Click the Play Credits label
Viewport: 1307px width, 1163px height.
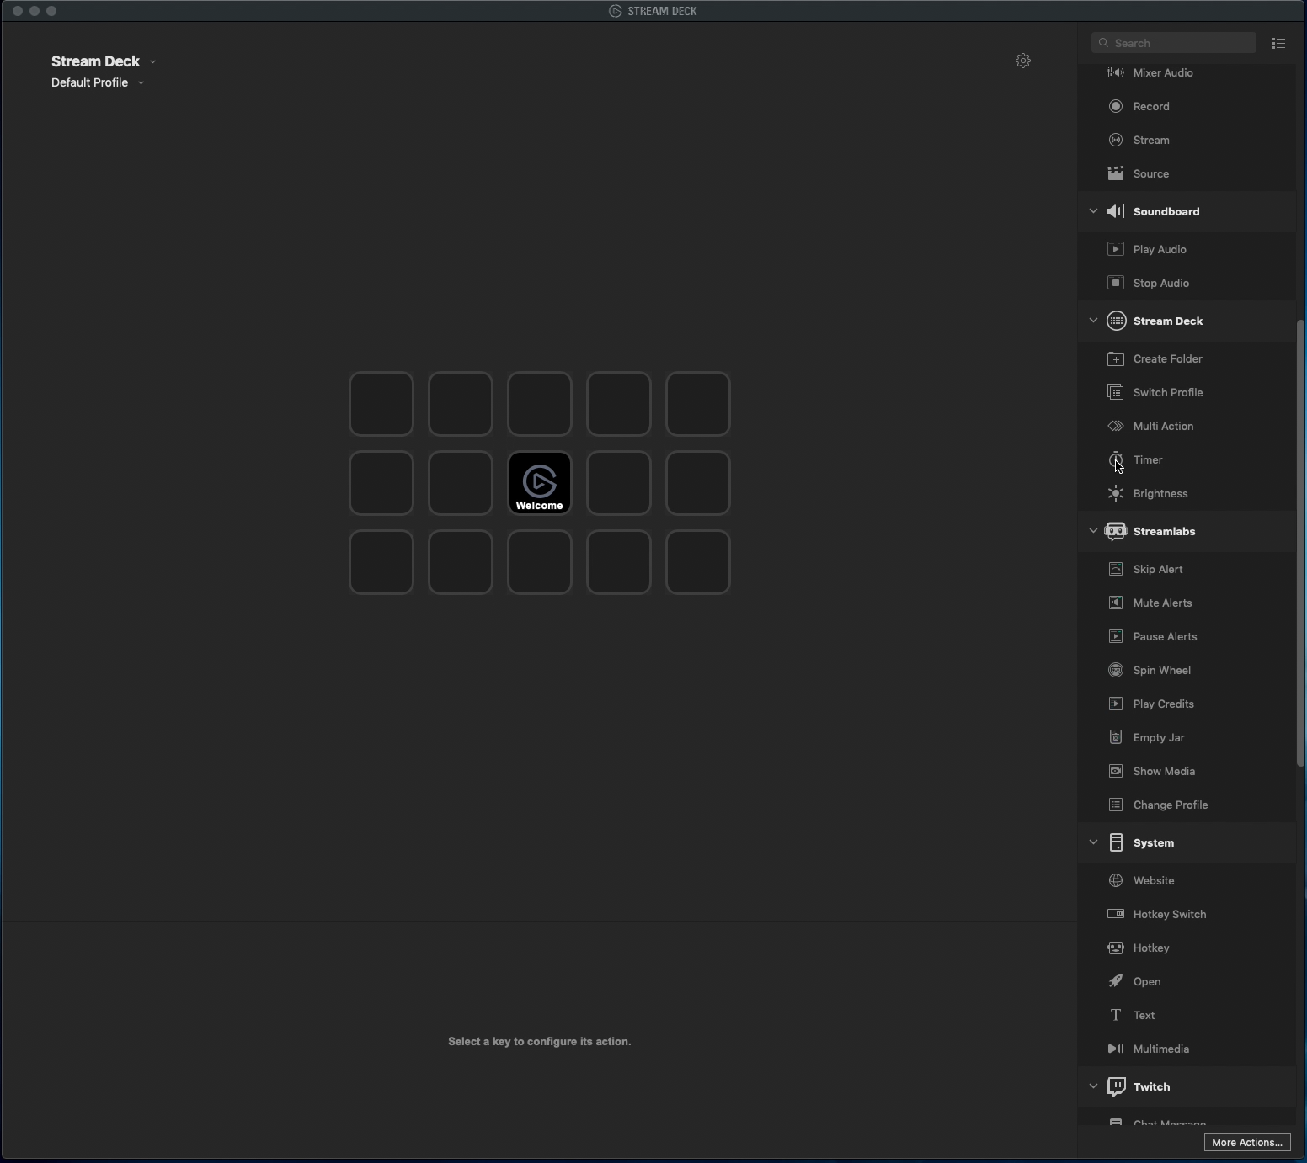point(1164,704)
